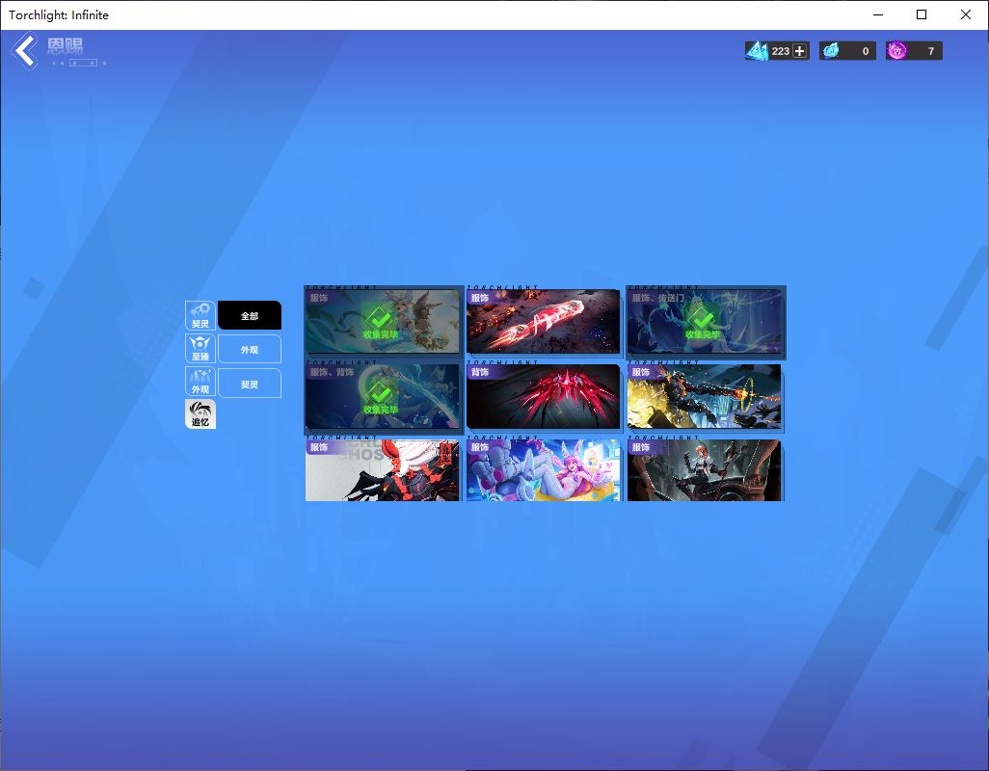Click the purple W coin icon
The width and height of the screenshot is (989, 771).
(896, 50)
